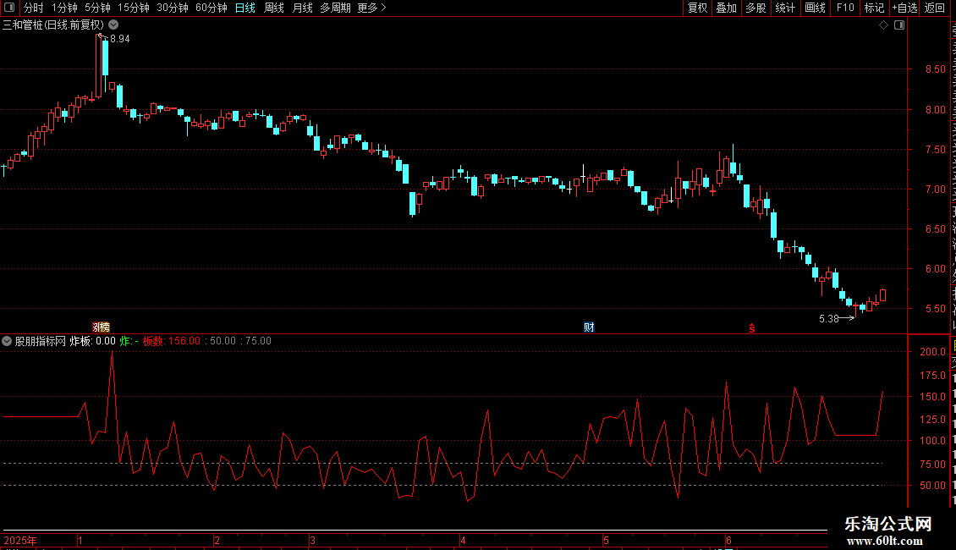Image resolution: width=956 pixels, height=550 pixels.
Task: Click the 2025年 year label on time axis
Action: click(x=20, y=541)
